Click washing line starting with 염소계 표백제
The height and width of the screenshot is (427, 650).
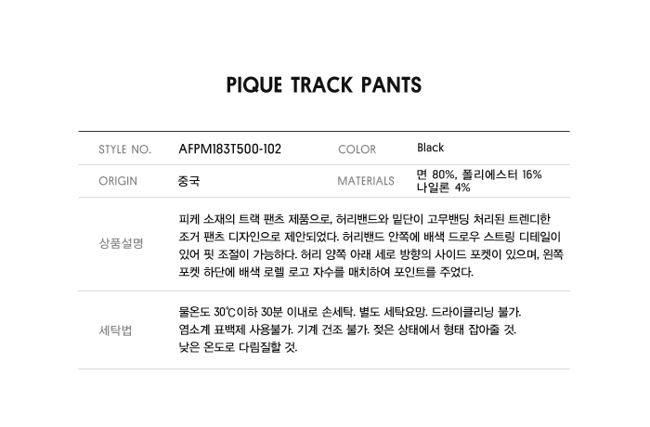point(347,330)
